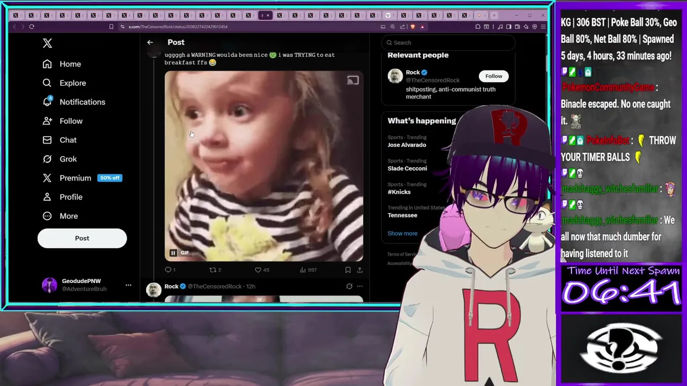
Task: Like the post with the heart icon
Action: coord(262,270)
